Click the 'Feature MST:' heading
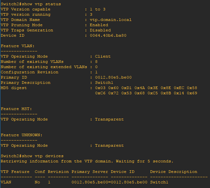This screenshot has width=210, height=188. tap(16, 109)
